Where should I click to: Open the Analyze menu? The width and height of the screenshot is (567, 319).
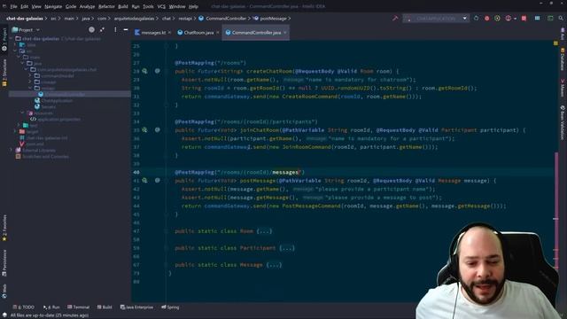tap(87, 6)
